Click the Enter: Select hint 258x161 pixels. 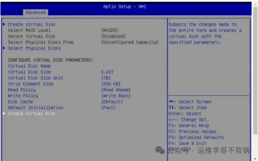(x=185, y=114)
